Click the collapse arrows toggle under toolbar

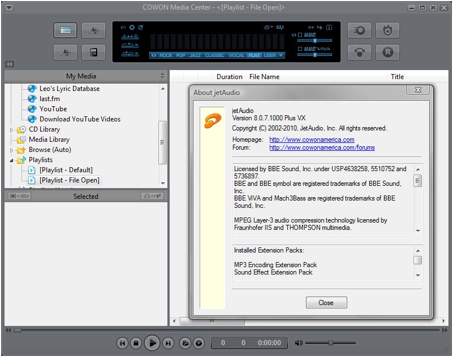10,64
